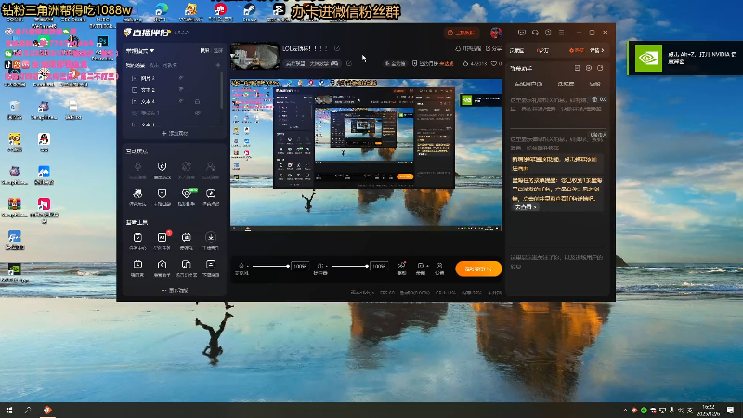Click the add source button in scene panel
The width and height of the screenshot is (743, 418).
click(x=176, y=133)
